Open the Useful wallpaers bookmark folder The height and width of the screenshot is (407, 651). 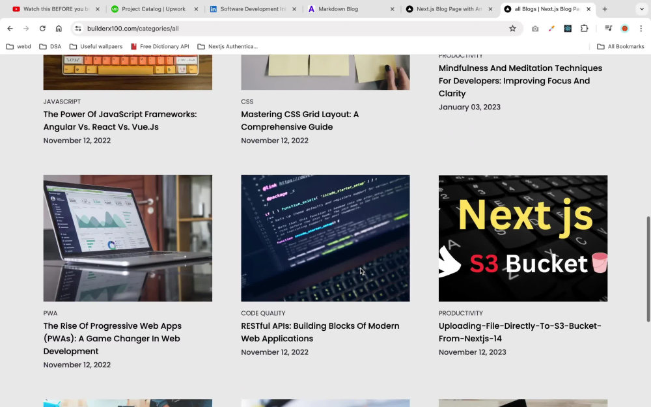click(x=96, y=46)
